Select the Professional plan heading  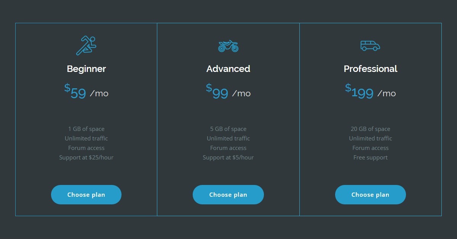371,69
